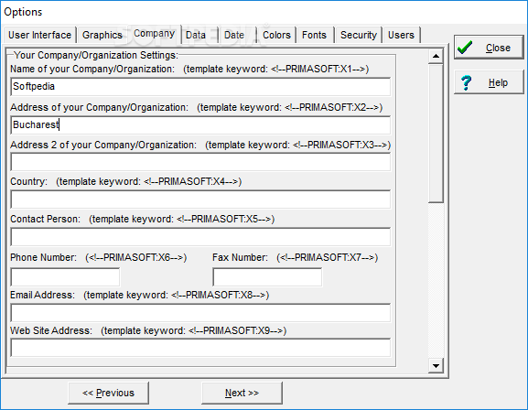Click the 'Contact Person:' label
The width and height of the screenshot is (528, 410).
[45, 219]
